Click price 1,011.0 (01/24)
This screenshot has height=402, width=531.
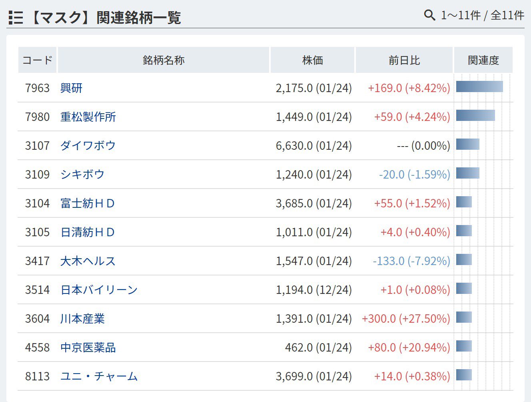pos(314,232)
